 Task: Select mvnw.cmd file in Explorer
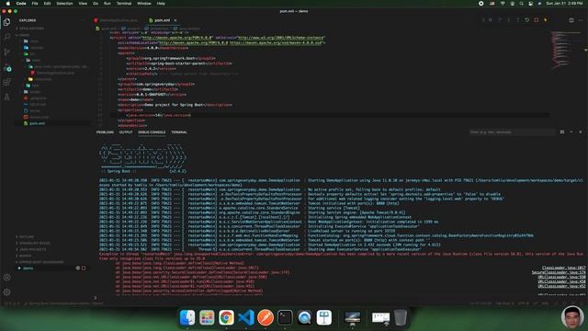coord(39,117)
